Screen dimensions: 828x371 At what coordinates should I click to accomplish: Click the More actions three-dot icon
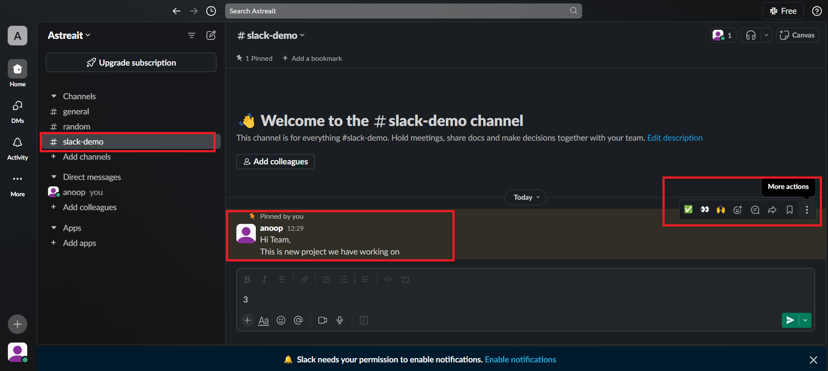(806, 210)
